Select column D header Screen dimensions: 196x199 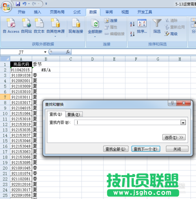[93, 59]
